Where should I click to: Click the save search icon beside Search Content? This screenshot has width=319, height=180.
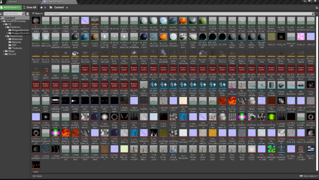(317, 14)
